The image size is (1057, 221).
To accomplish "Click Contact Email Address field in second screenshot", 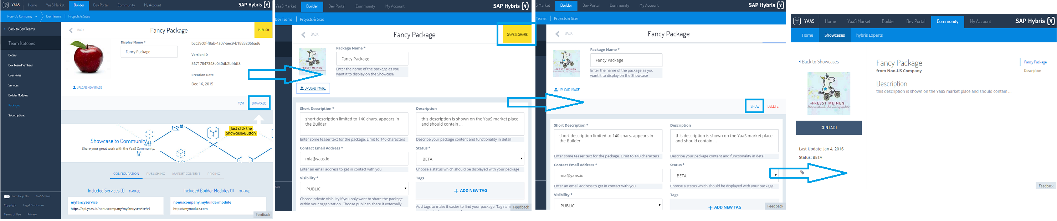I will pos(354,159).
